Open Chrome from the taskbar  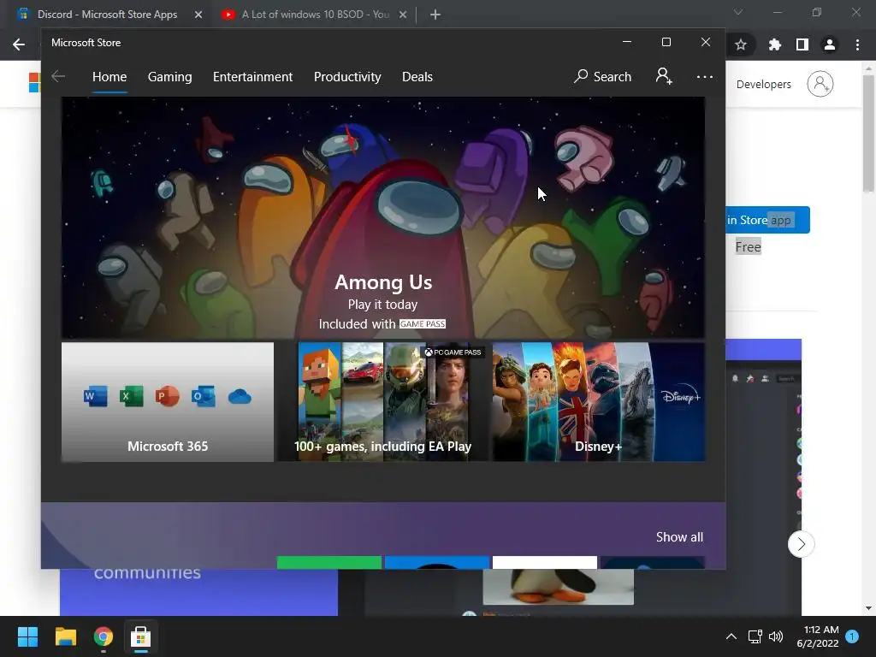click(x=103, y=636)
